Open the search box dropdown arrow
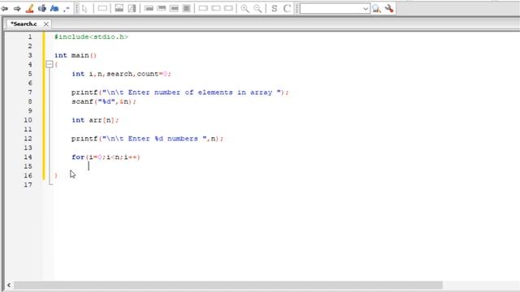Screen dimensions: 520x292 [x=366, y=9]
